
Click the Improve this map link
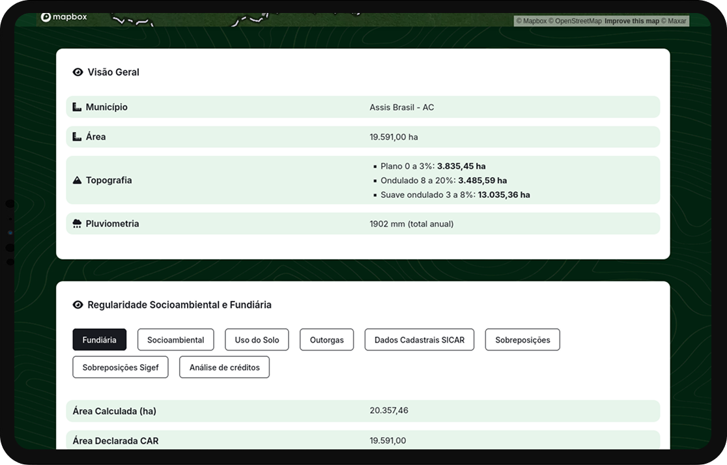click(x=631, y=21)
